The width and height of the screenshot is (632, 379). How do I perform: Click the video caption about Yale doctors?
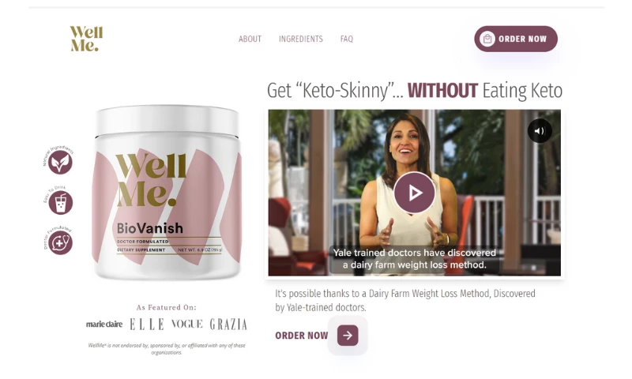(414, 259)
